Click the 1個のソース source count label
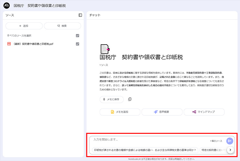 click(216, 141)
